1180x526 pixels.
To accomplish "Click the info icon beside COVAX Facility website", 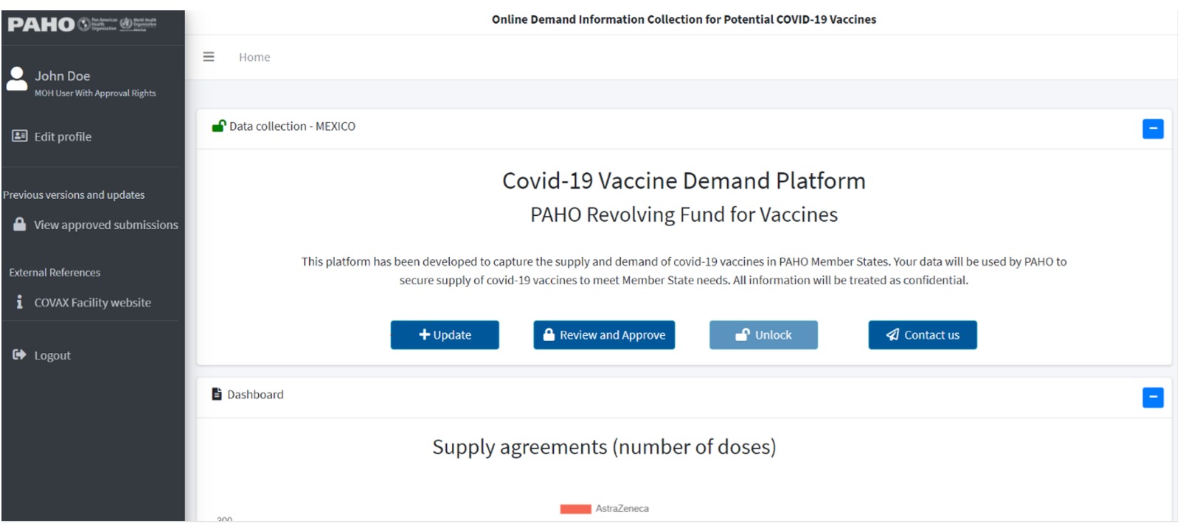I will pyautogui.click(x=19, y=302).
